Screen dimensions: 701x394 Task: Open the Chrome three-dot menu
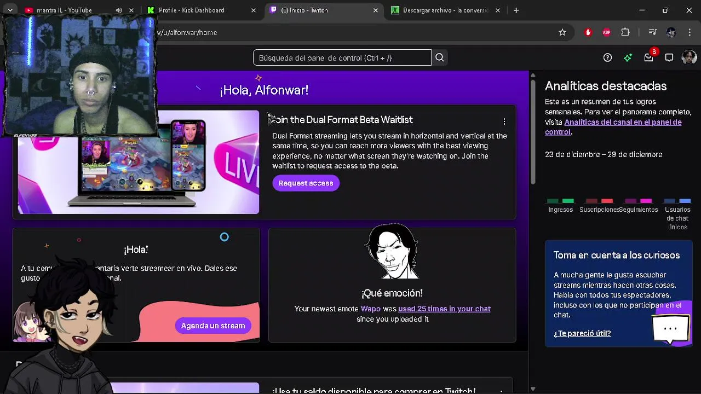coord(689,32)
